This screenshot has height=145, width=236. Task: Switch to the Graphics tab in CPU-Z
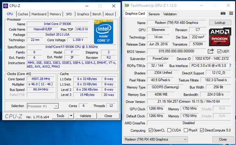[x=83, y=14]
